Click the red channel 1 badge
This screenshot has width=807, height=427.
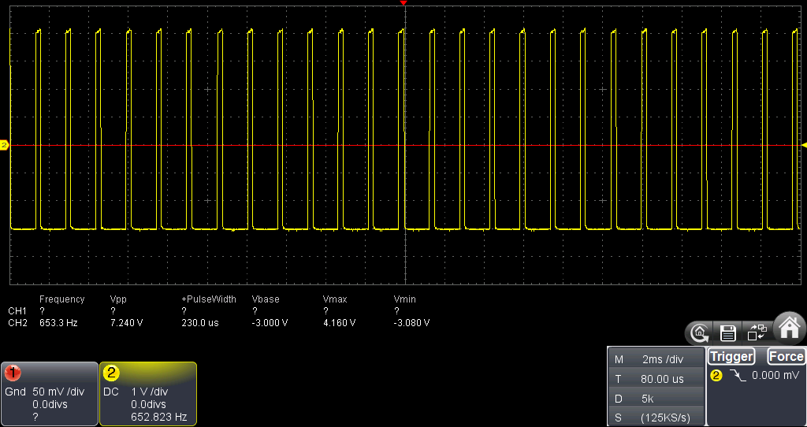pos(13,372)
